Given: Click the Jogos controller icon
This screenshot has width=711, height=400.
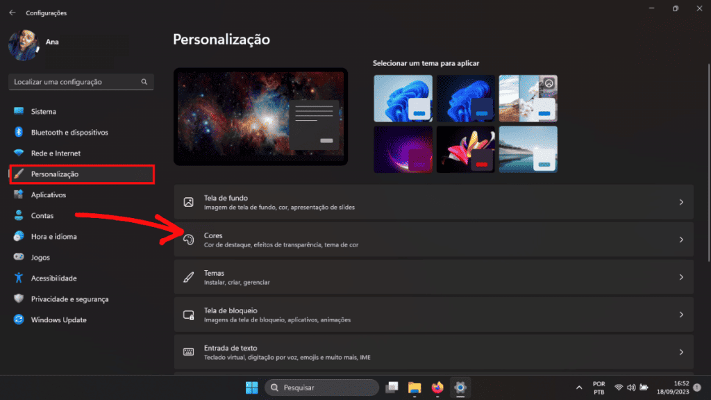Looking at the screenshot, I should [x=19, y=257].
